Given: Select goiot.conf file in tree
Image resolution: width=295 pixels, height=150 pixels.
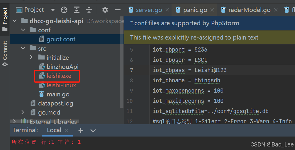Looking at the screenshot, I should pos(61,39).
